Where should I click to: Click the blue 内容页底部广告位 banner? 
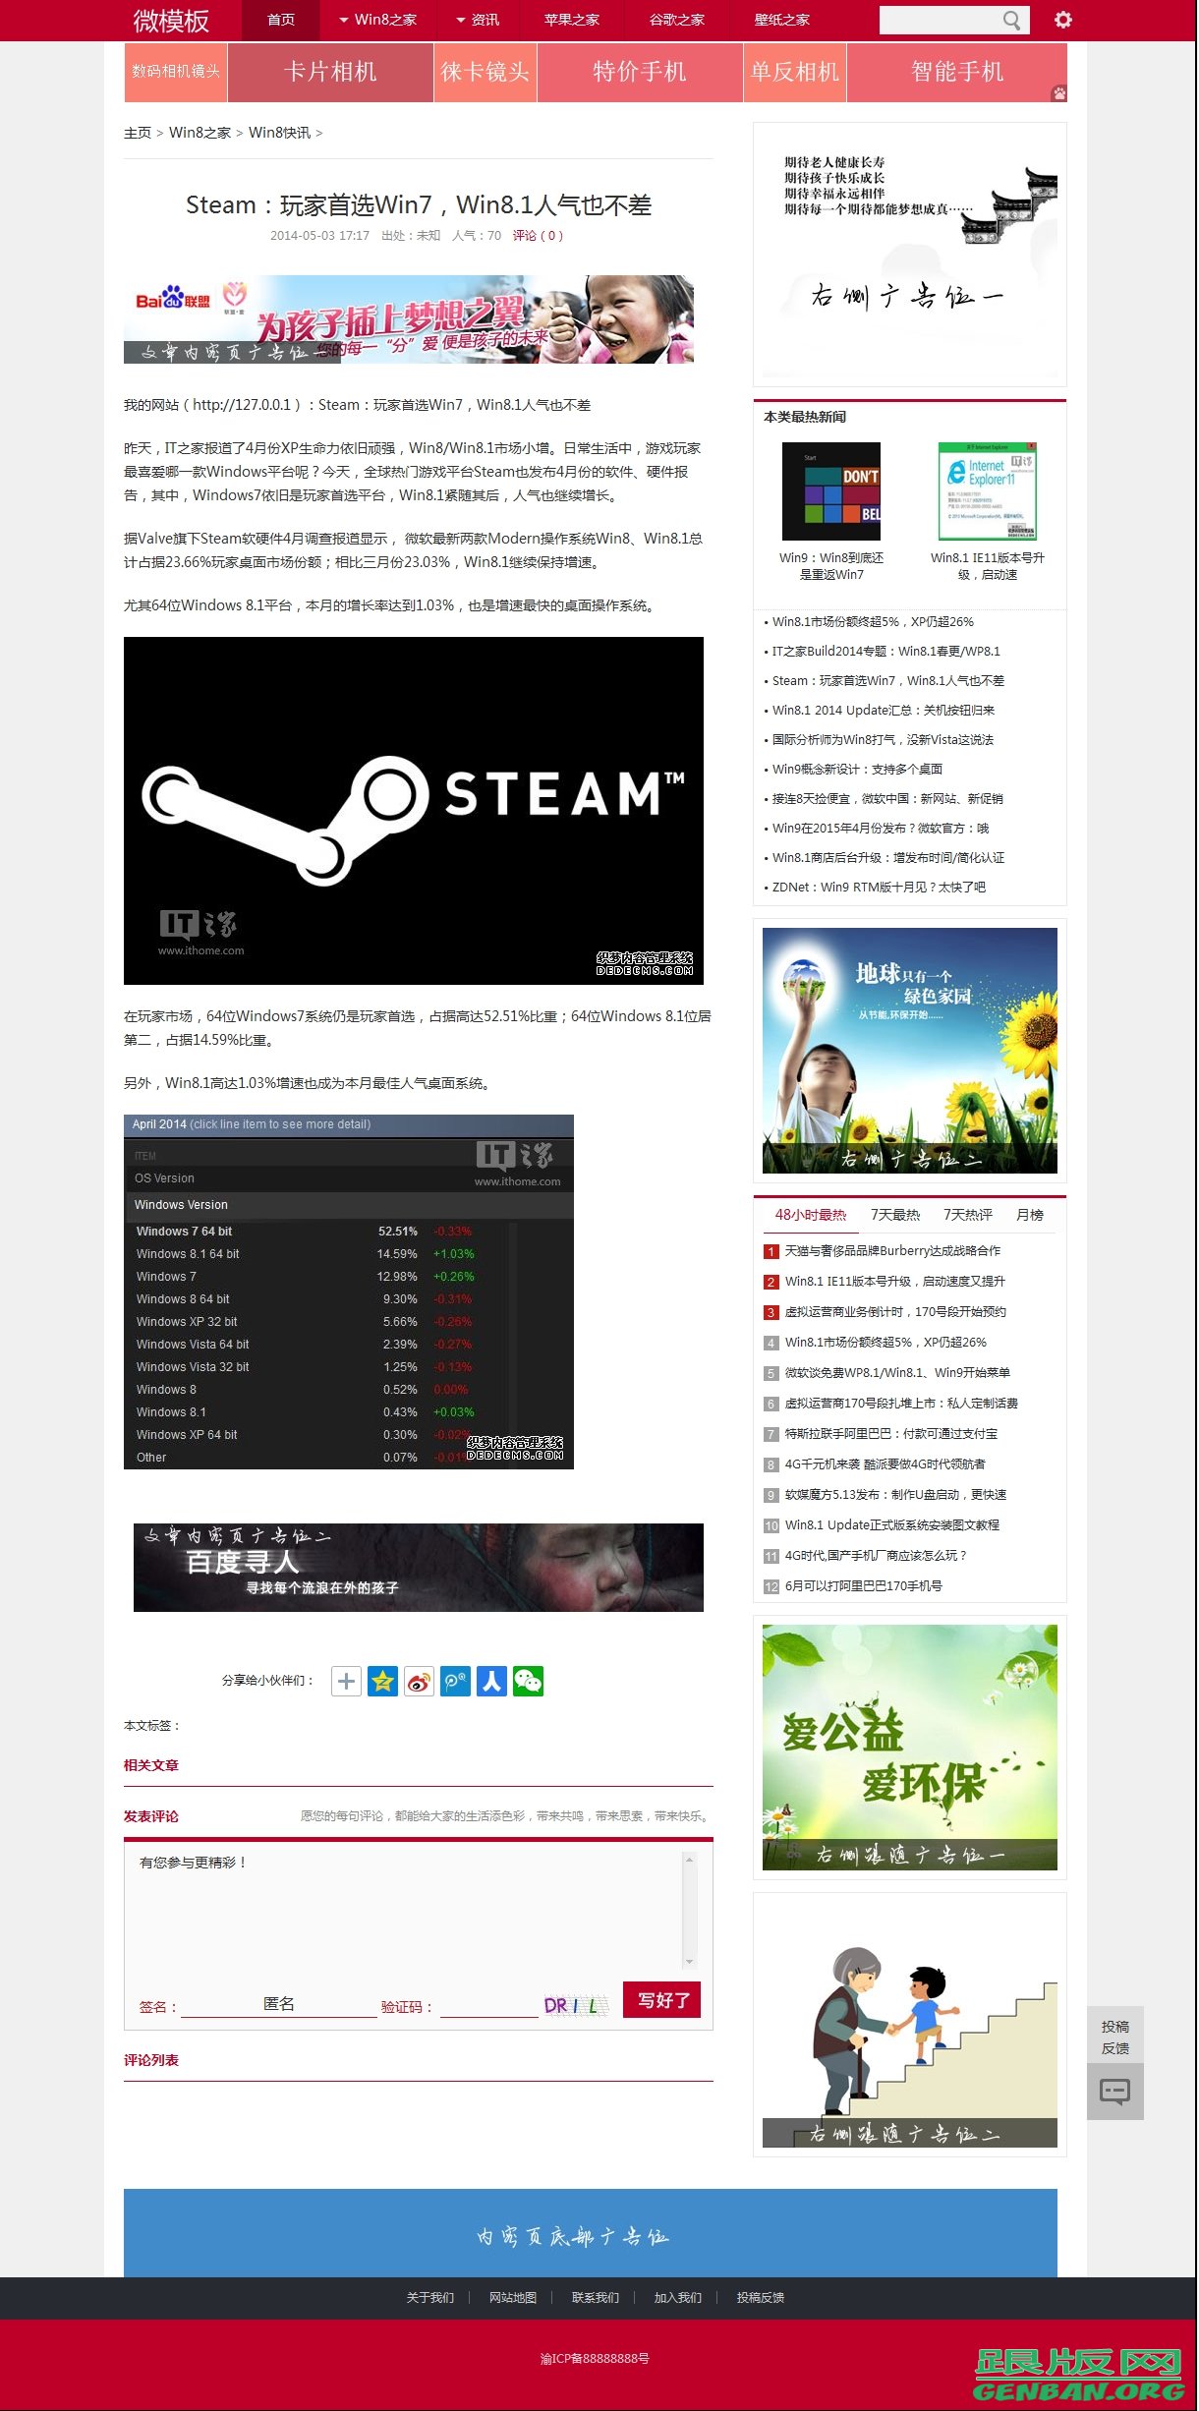[x=591, y=2232]
